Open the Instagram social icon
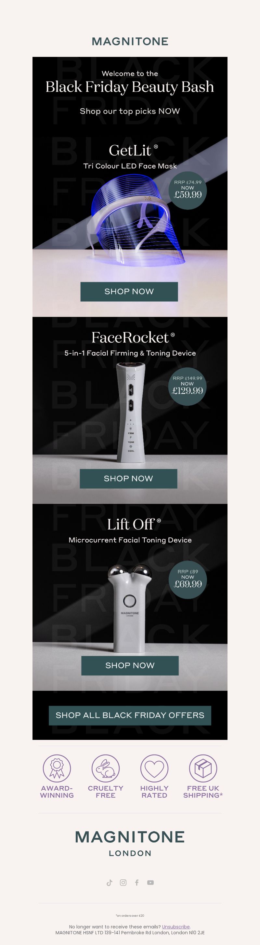 point(123,883)
